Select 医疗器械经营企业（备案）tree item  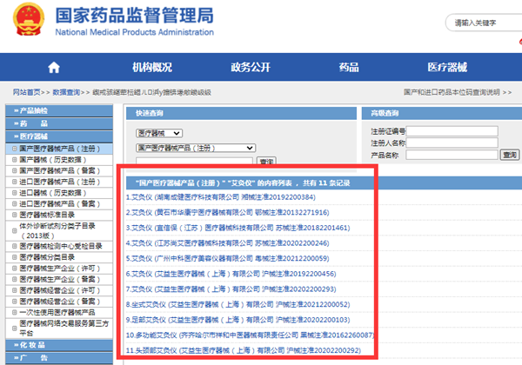[59, 302]
